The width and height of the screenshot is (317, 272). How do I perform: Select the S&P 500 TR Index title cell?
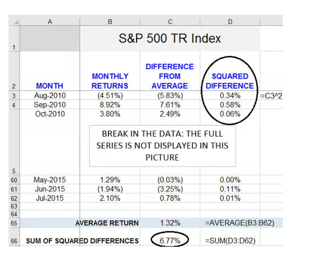pos(170,39)
